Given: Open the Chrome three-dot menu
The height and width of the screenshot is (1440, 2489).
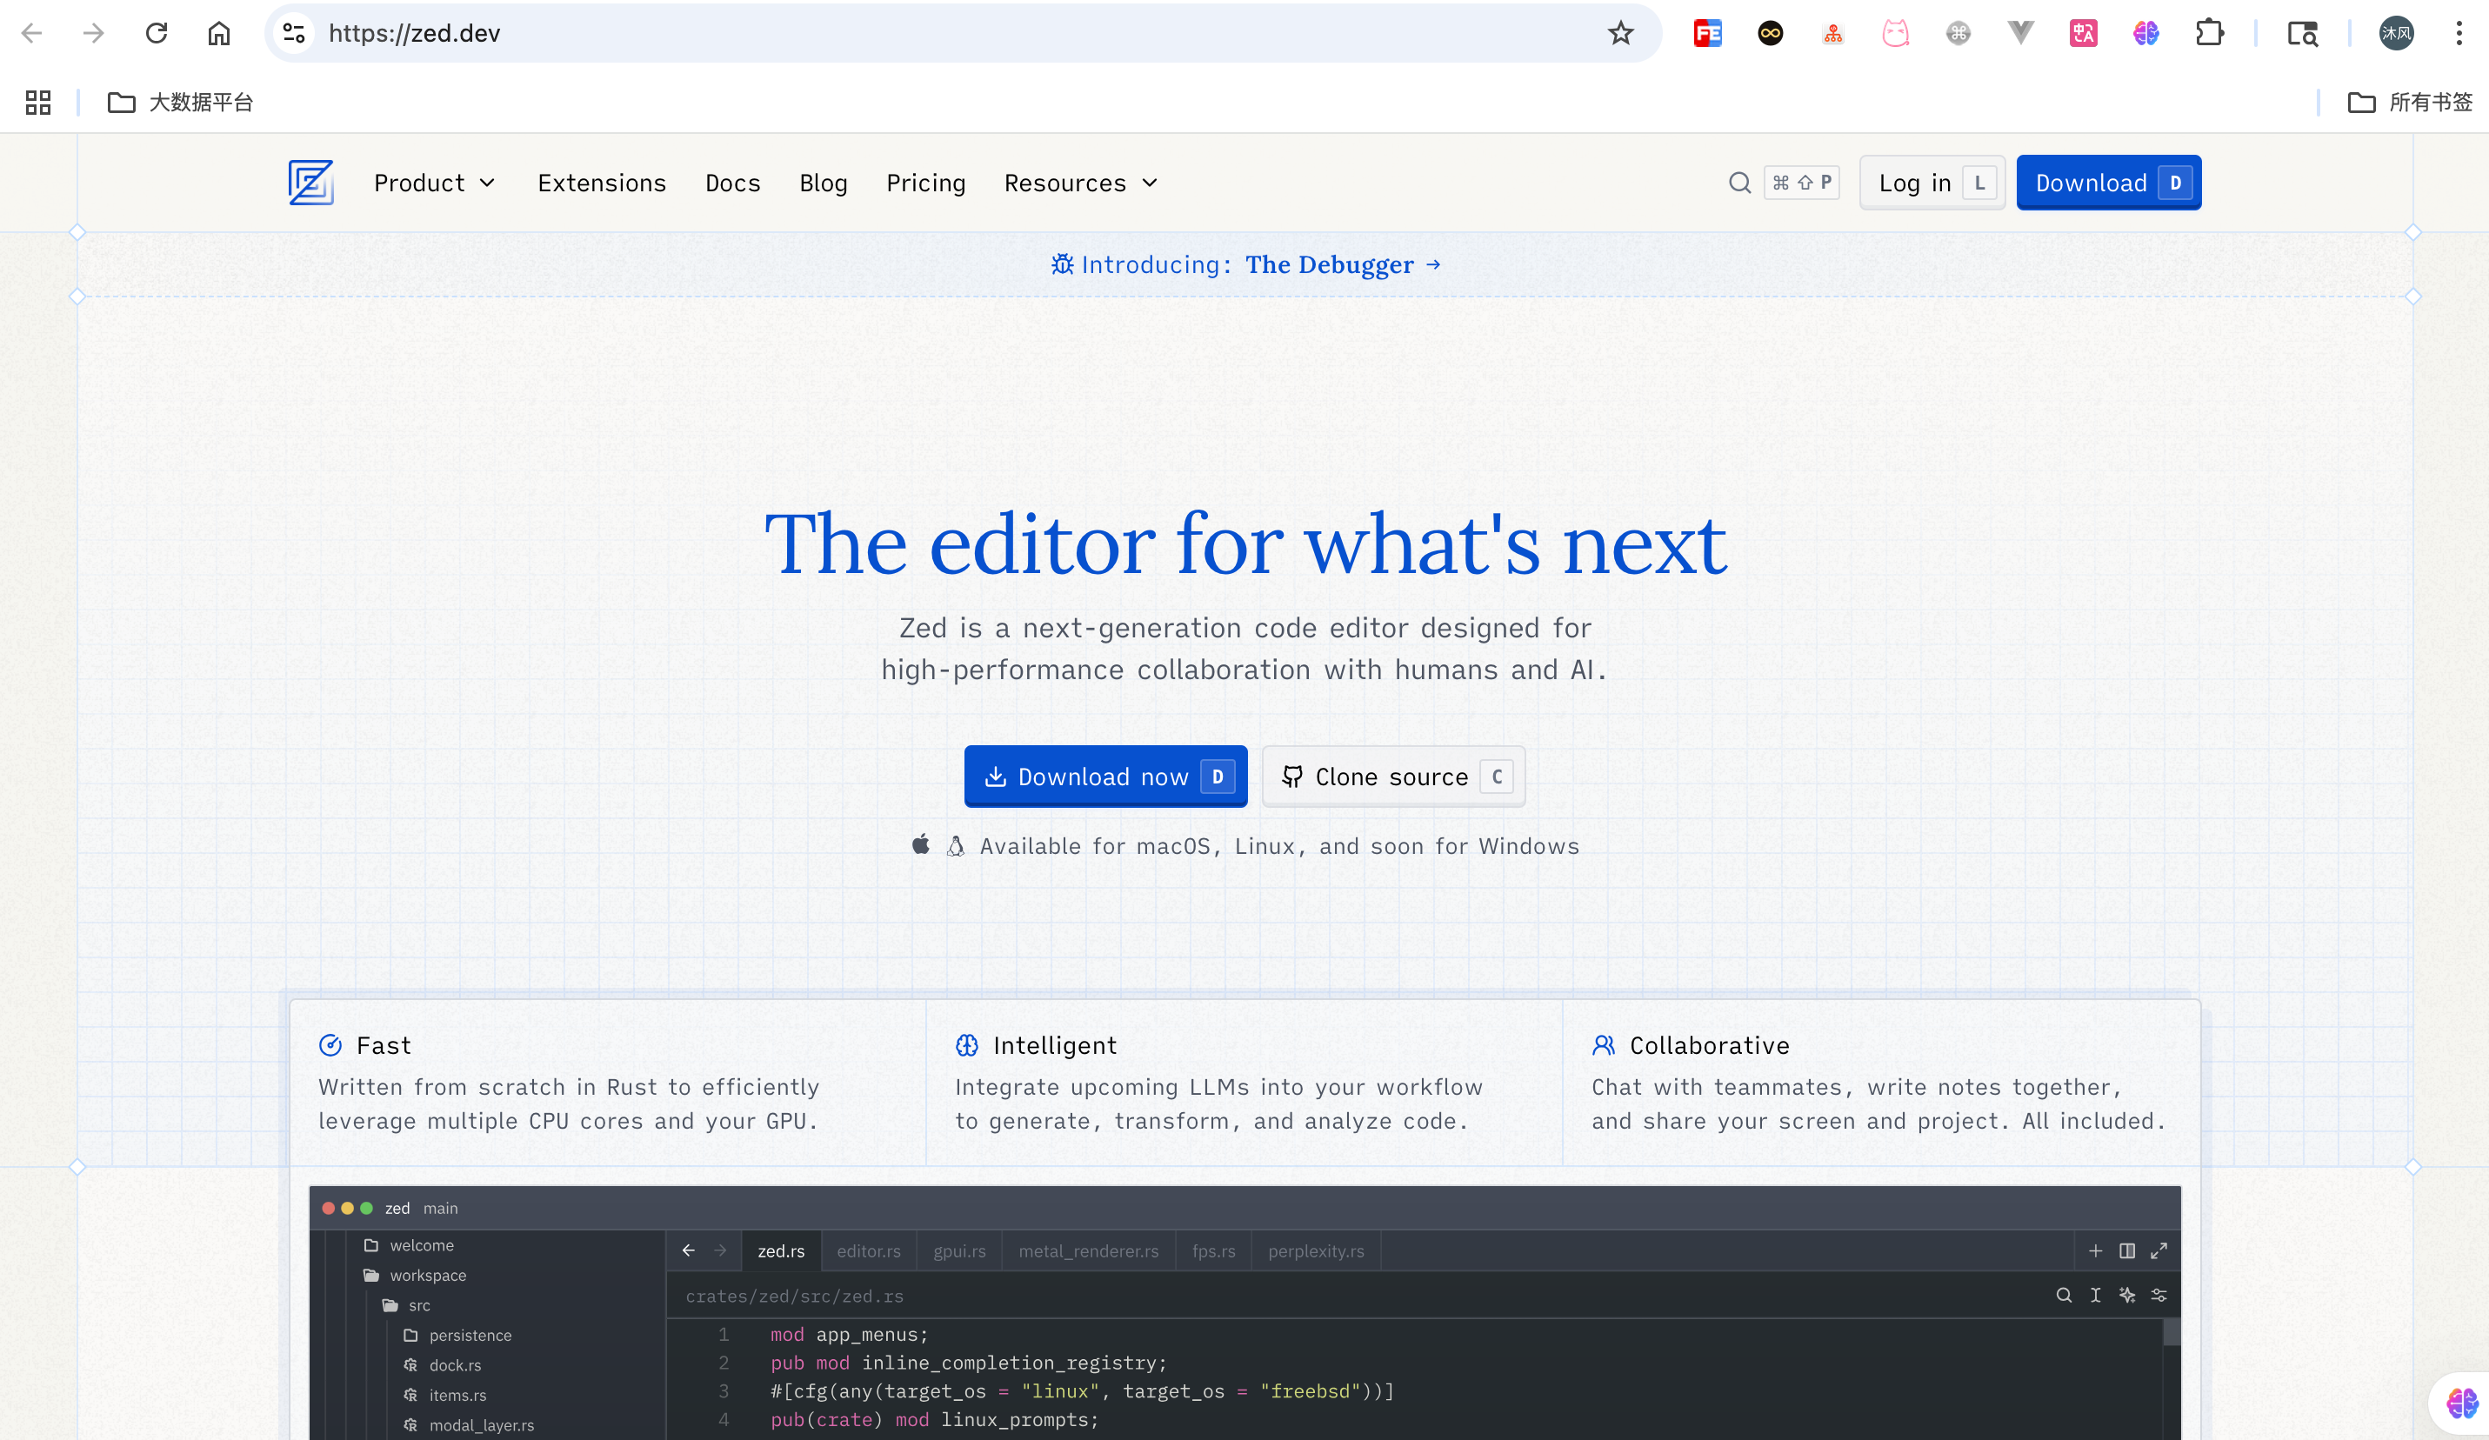Looking at the screenshot, I should pos(2459,34).
